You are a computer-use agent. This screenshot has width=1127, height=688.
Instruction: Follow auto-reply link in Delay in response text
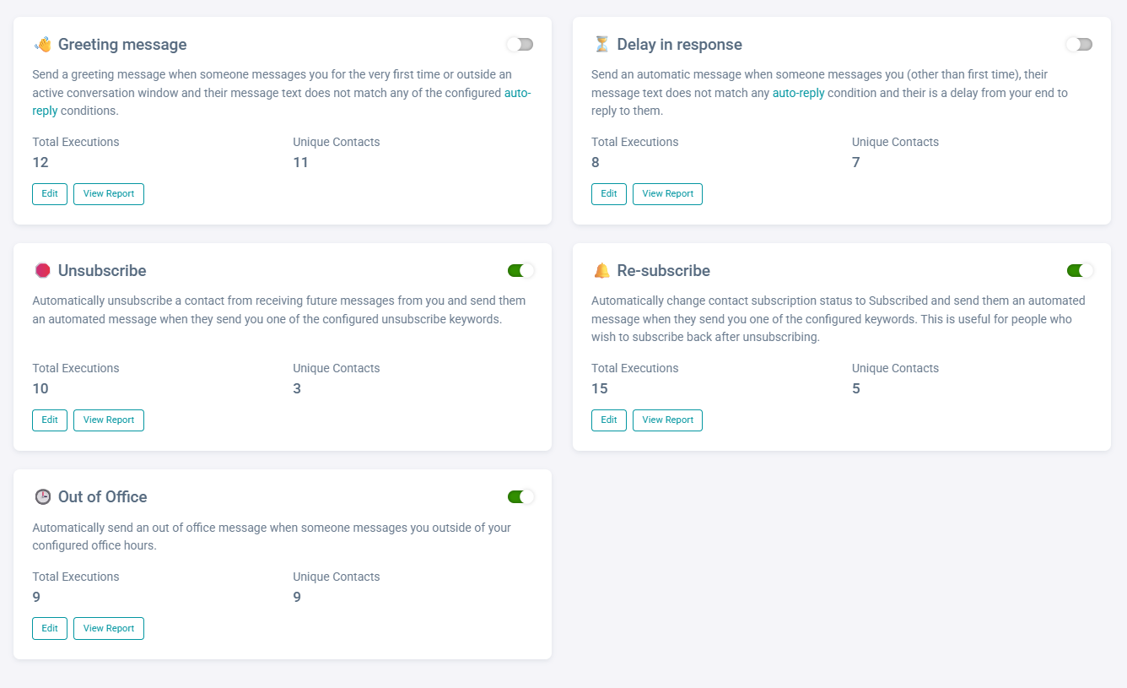pos(798,94)
